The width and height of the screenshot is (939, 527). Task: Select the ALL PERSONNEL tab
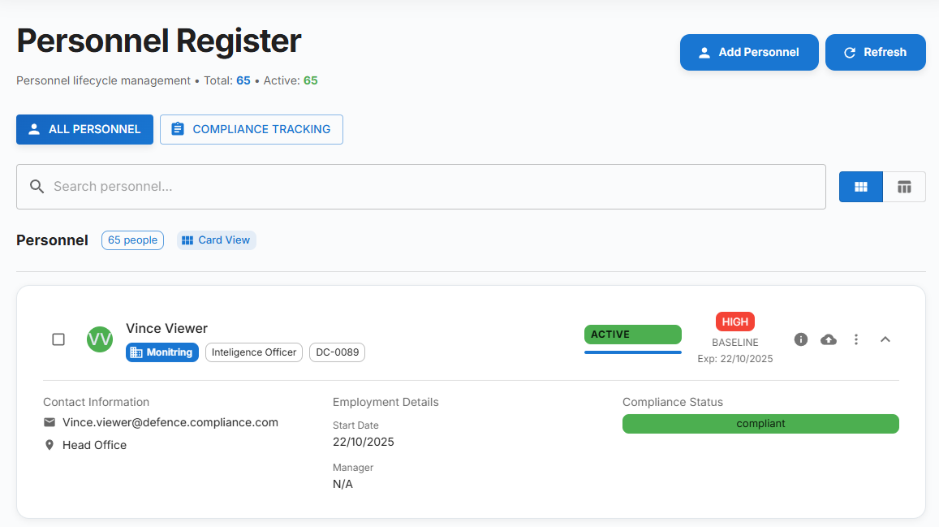pos(85,129)
